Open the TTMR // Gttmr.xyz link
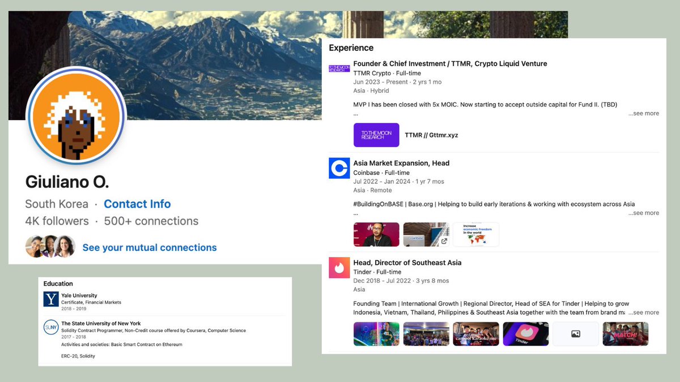The height and width of the screenshot is (382, 680). click(x=431, y=136)
